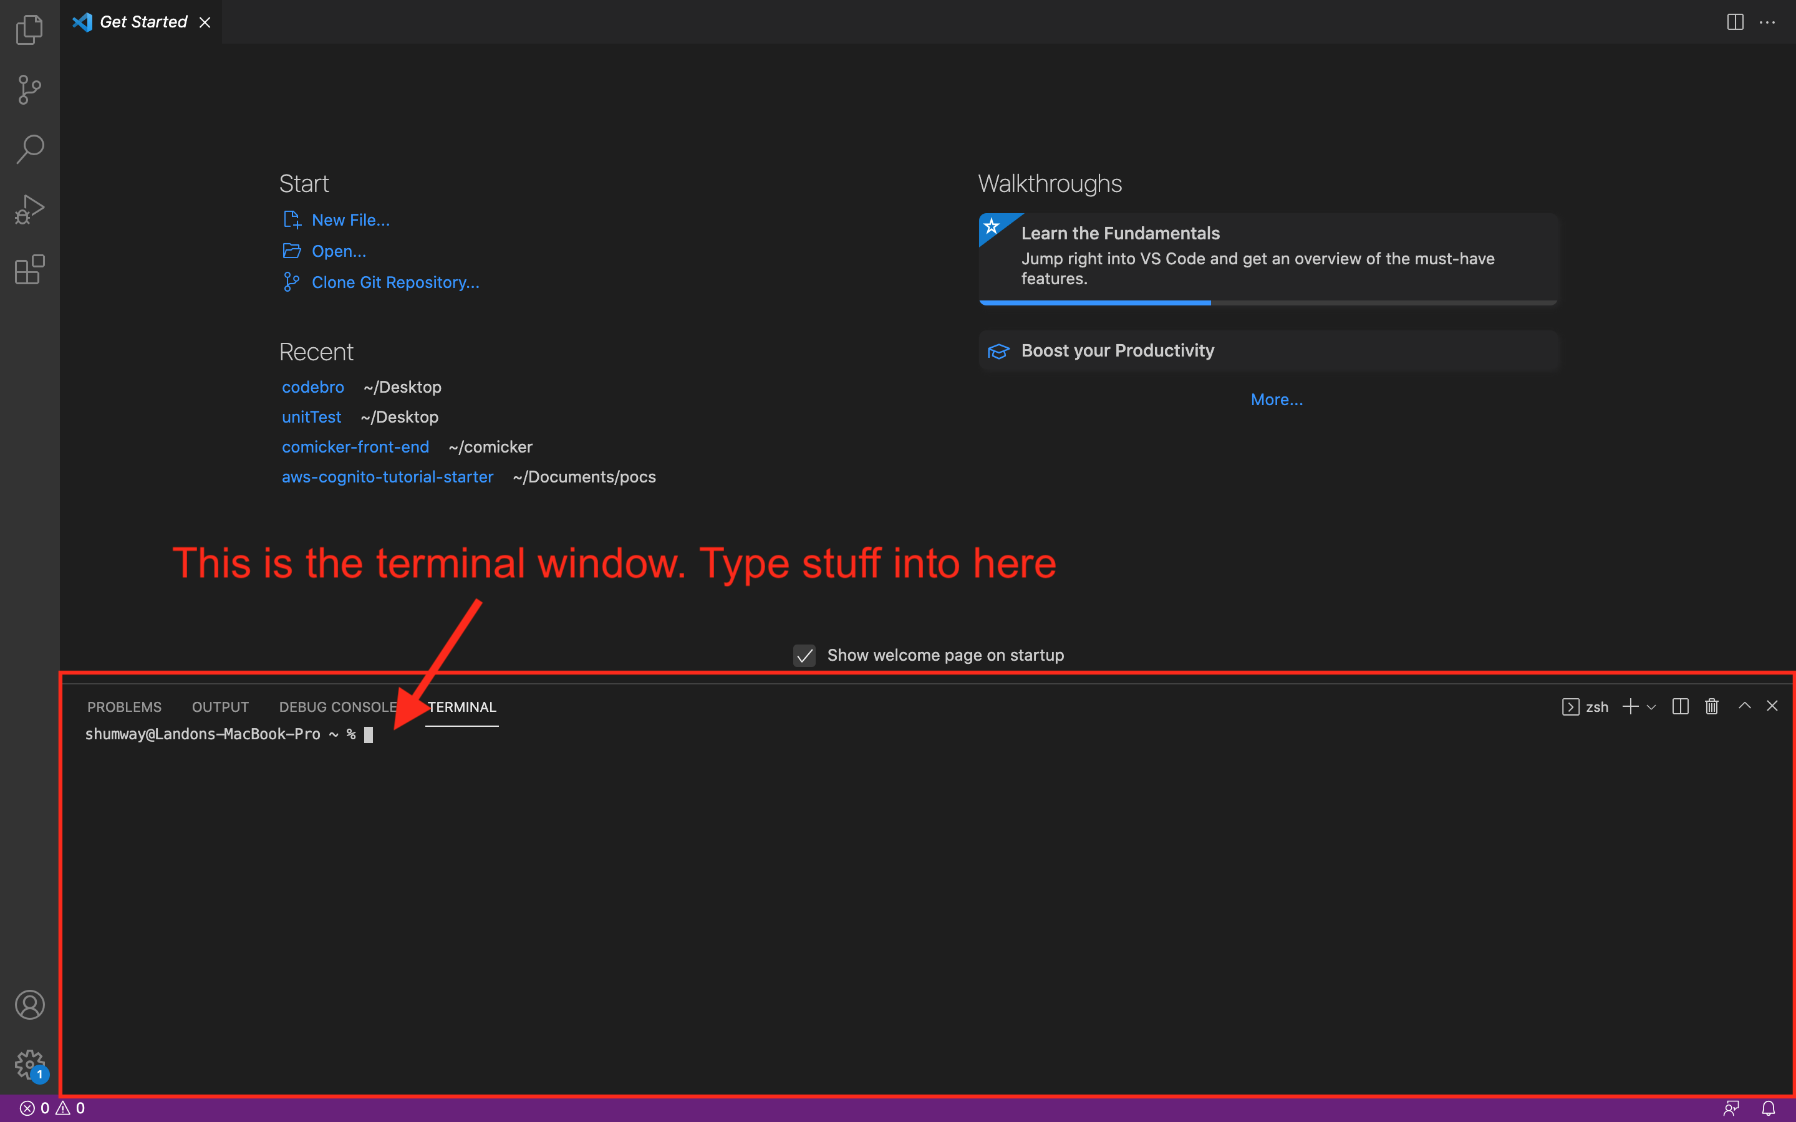Open the Search view
1796x1122 pixels.
[30, 149]
